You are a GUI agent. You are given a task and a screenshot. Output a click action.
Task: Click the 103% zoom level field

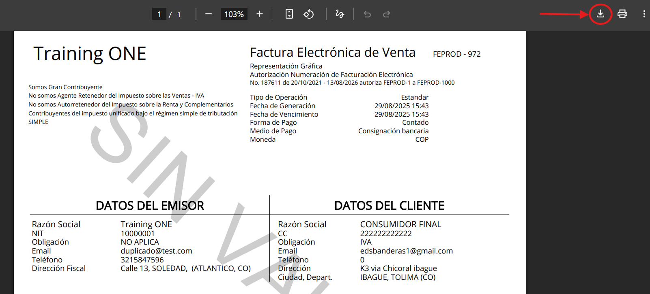tap(234, 14)
